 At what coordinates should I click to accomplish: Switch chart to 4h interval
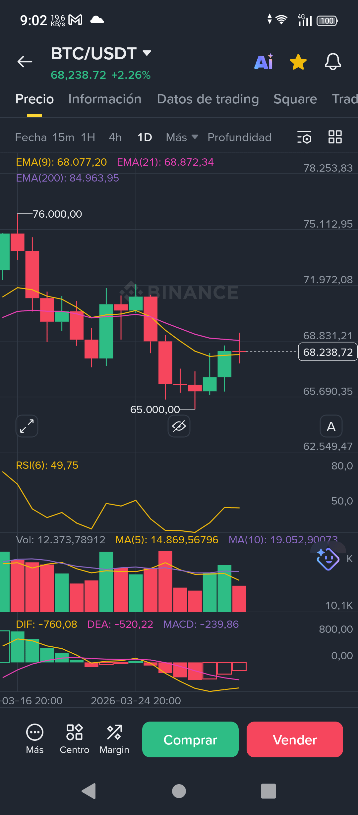pyautogui.click(x=115, y=137)
